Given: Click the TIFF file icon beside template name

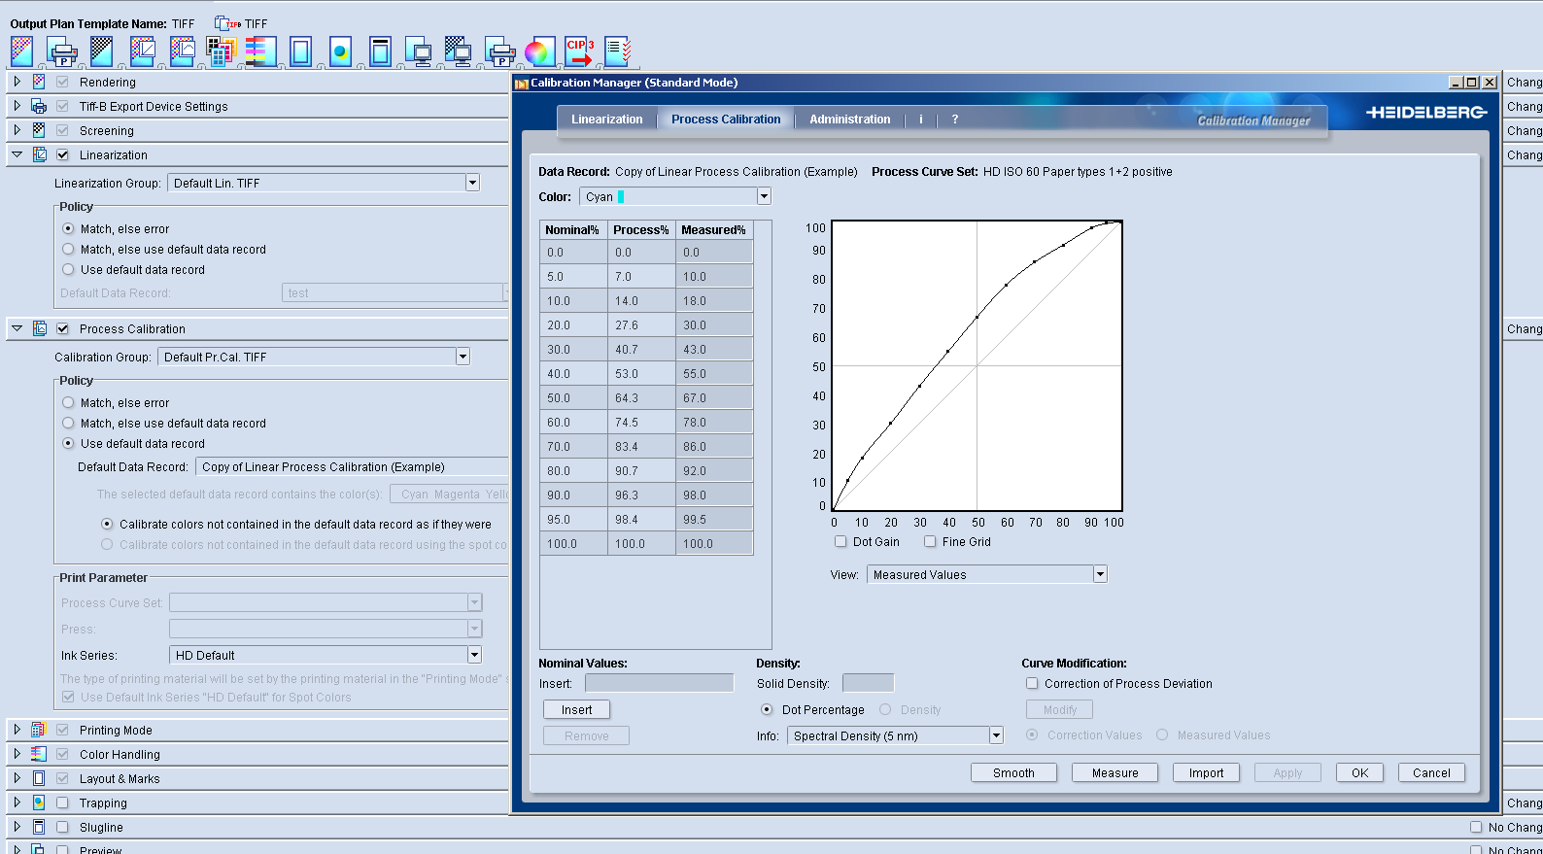Looking at the screenshot, I should 228,23.
